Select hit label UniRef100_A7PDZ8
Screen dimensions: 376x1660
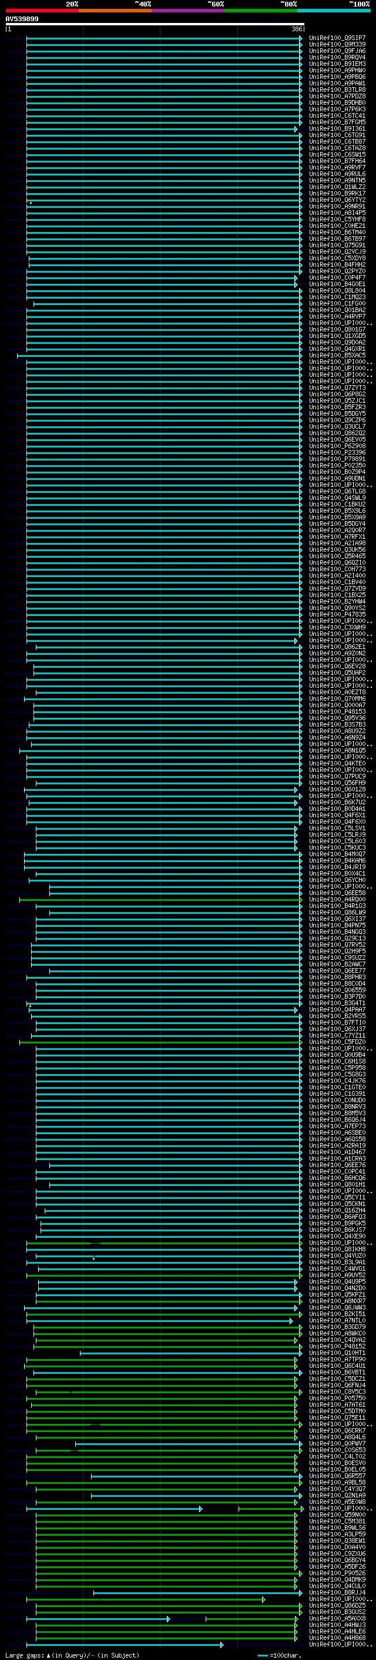tap(337, 96)
